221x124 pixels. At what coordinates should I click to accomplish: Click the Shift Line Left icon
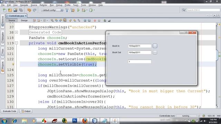85,21
